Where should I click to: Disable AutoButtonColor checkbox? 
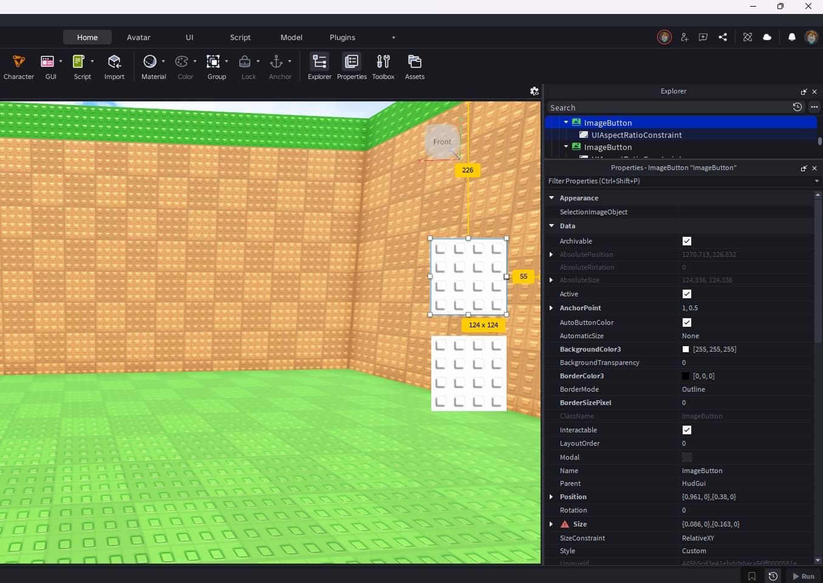click(687, 322)
